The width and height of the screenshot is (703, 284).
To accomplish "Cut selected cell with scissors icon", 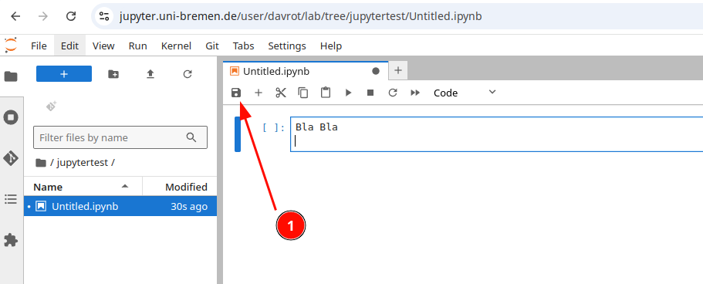I will point(281,93).
